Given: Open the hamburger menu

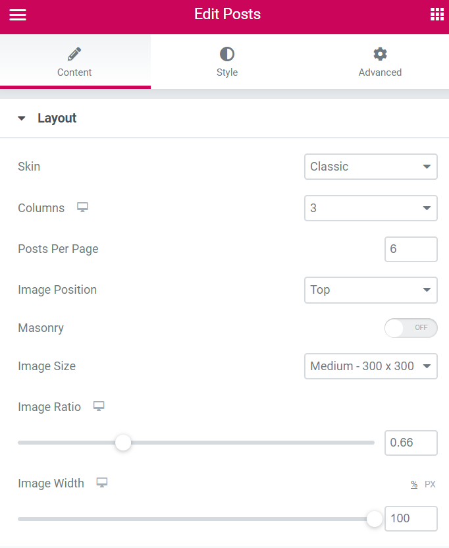Looking at the screenshot, I should click(18, 14).
